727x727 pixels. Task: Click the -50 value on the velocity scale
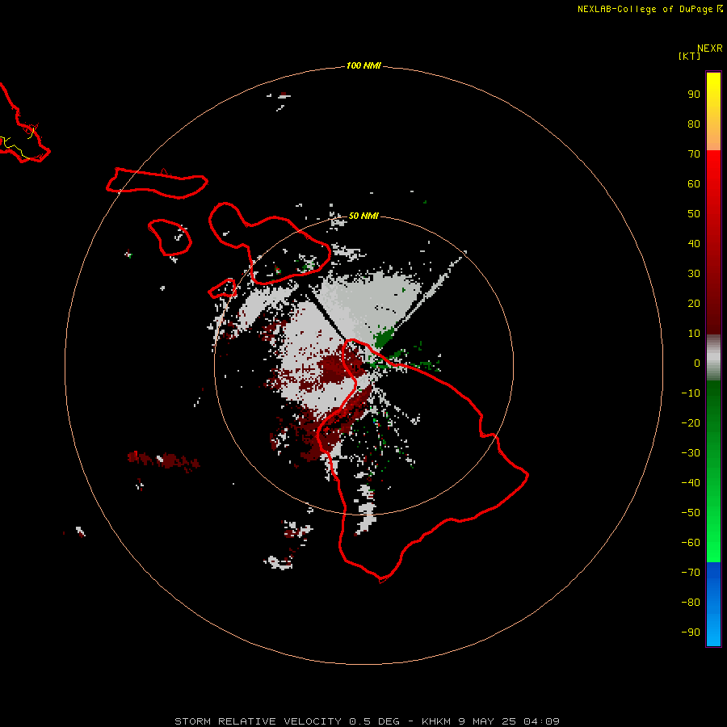[x=691, y=512]
